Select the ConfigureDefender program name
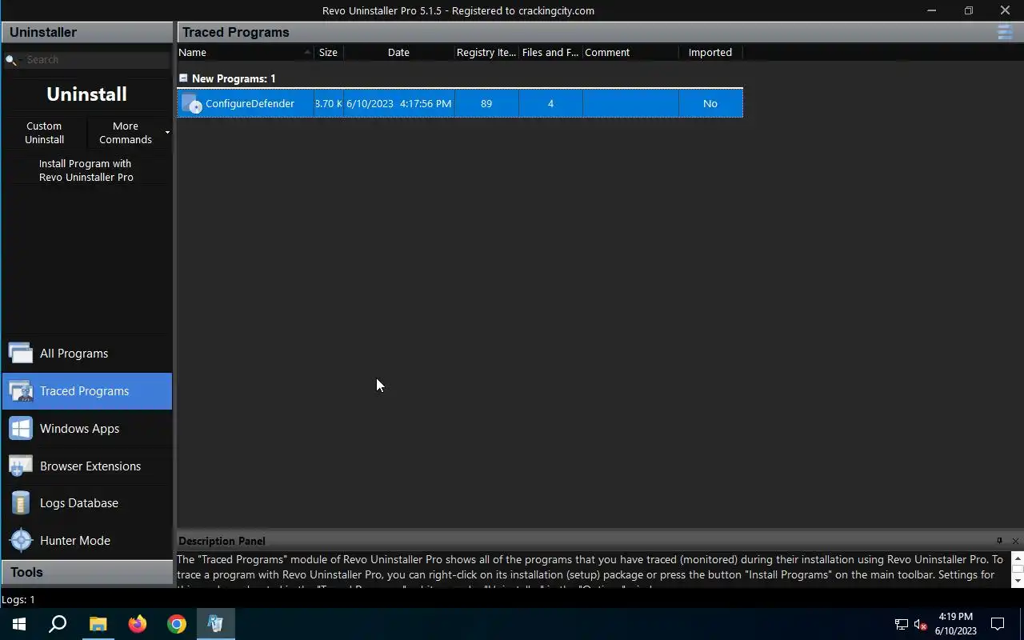 tap(250, 103)
